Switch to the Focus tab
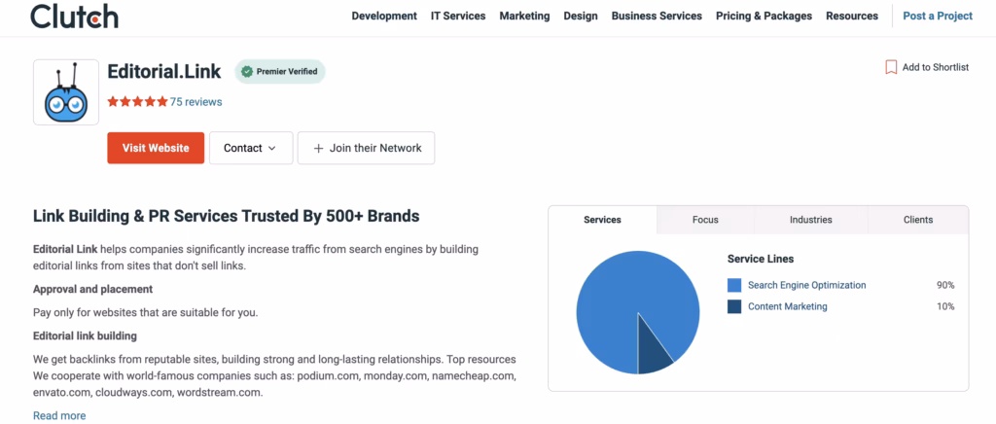Image resolution: width=996 pixels, height=424 pixels. [705, 220]
